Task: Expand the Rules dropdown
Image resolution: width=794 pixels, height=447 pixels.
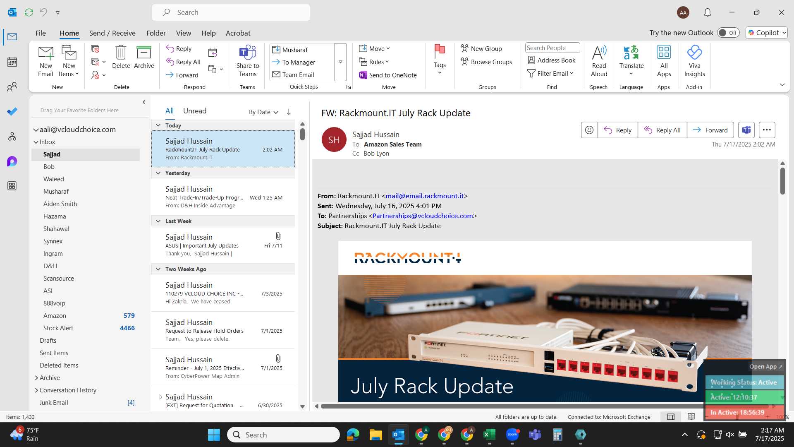Action: (374, 62)
